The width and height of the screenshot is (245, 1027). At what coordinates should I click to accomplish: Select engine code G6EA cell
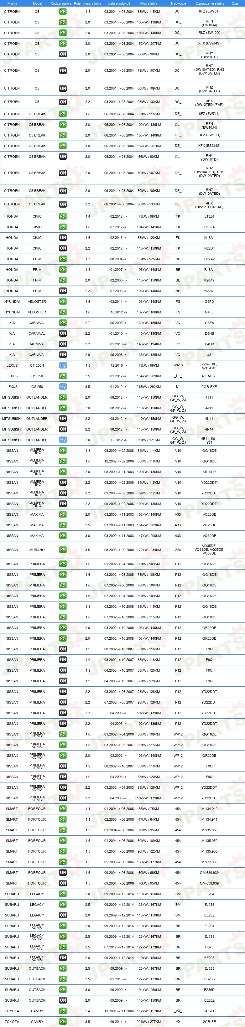(209, 323)
